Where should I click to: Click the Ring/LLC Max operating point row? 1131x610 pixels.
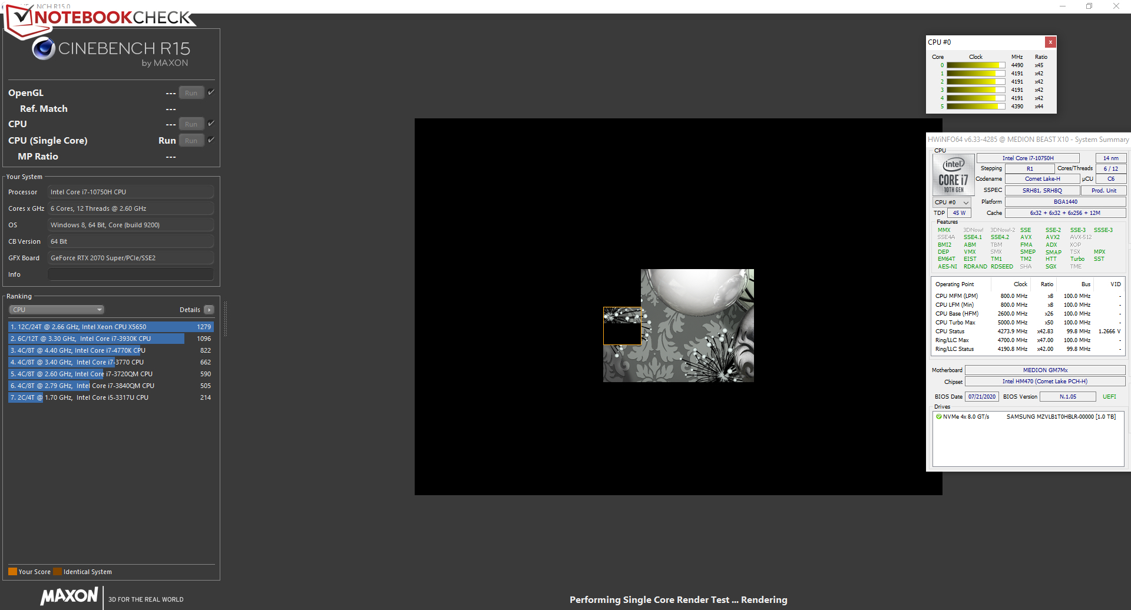(x=1028, y=340)
